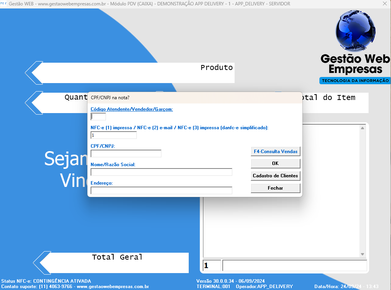The image size is (391, 290).
Task: Click the arrow icon beside Produto
Action: tap(33, 72)
